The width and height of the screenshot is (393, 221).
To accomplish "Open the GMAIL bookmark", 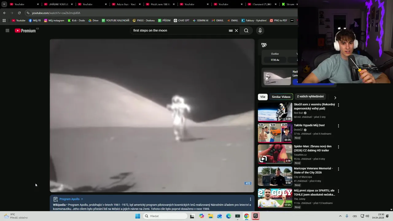I will pyautogui.click(x=217, y=21).
